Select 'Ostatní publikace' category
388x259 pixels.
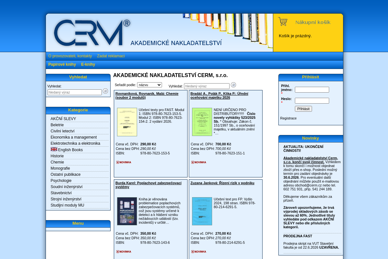tap(66, 175)
